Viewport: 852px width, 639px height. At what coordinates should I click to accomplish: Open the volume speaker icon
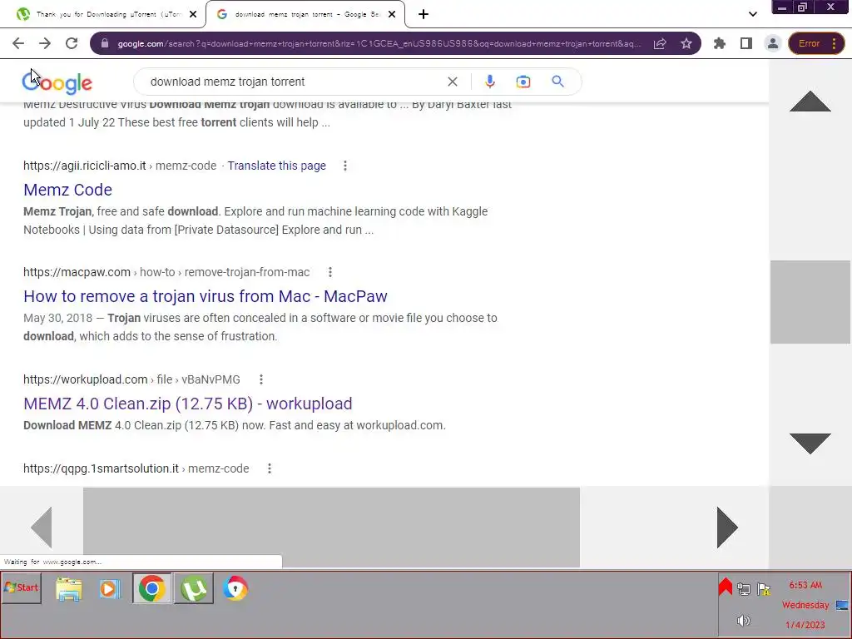tap(743, 621)
